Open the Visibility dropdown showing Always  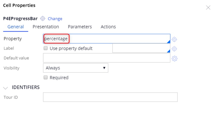click(76, 68)
